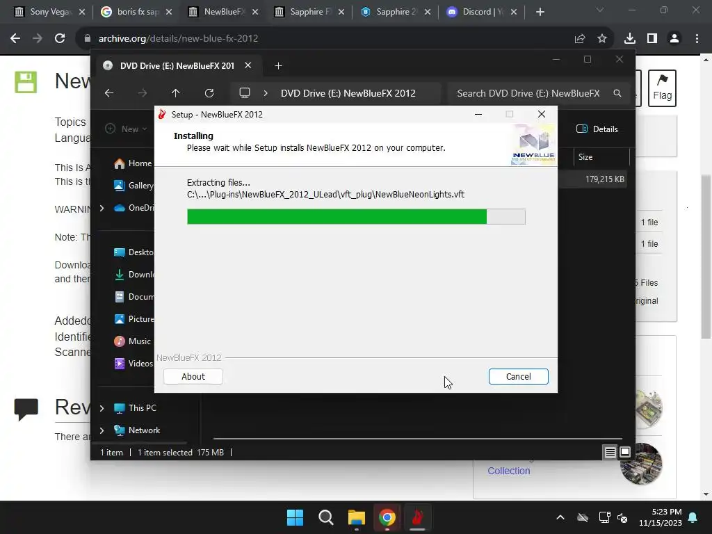Open Windows taskbar search

click(326, 517)
